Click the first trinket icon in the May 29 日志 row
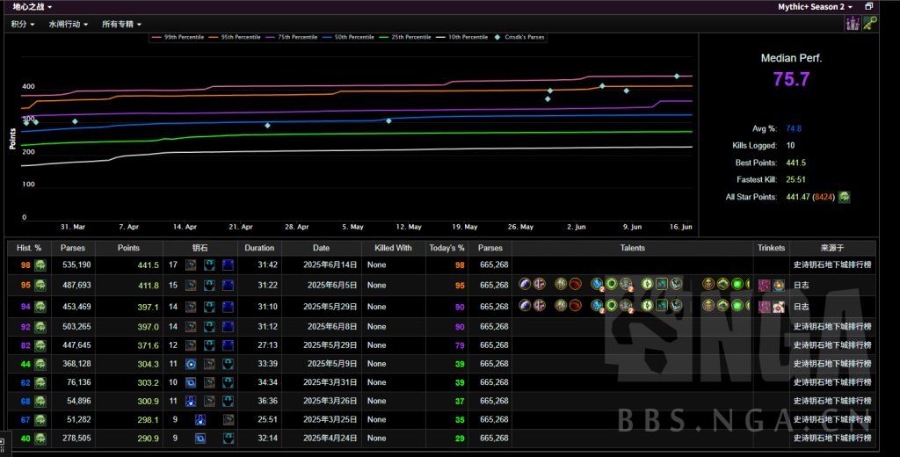The image size is (900, 457). (764, 307)
